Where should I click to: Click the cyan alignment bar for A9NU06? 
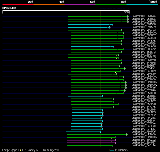[83, 132]
